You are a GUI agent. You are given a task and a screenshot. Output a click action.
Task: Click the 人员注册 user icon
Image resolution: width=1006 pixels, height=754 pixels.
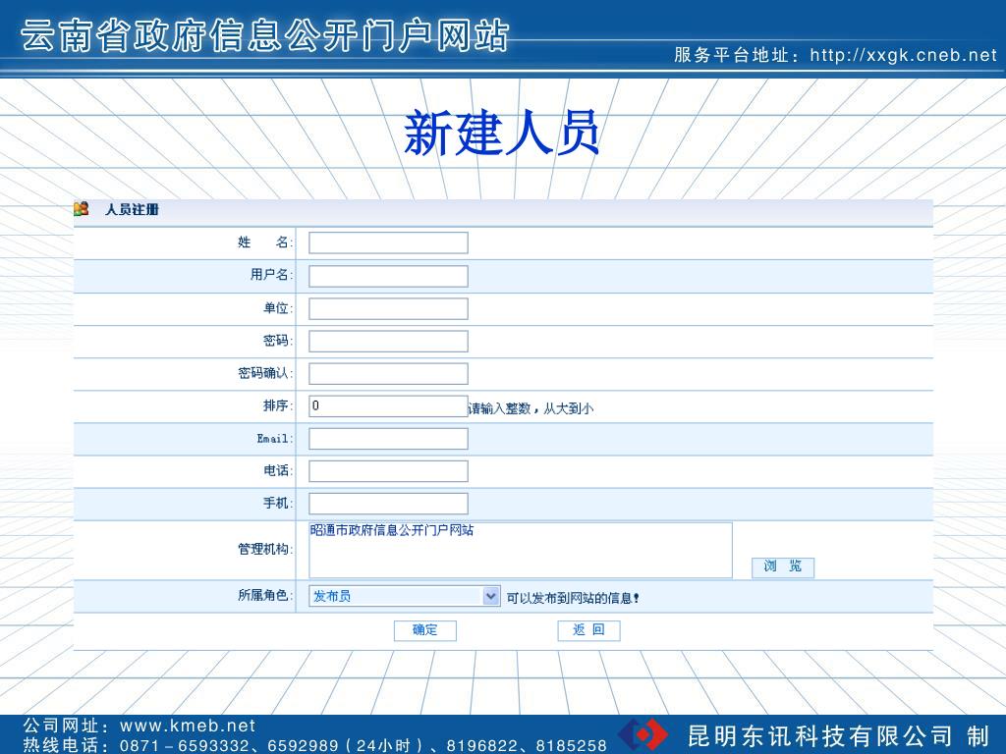81,209
